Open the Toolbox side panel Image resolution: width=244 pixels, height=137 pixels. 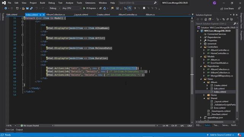3,17
